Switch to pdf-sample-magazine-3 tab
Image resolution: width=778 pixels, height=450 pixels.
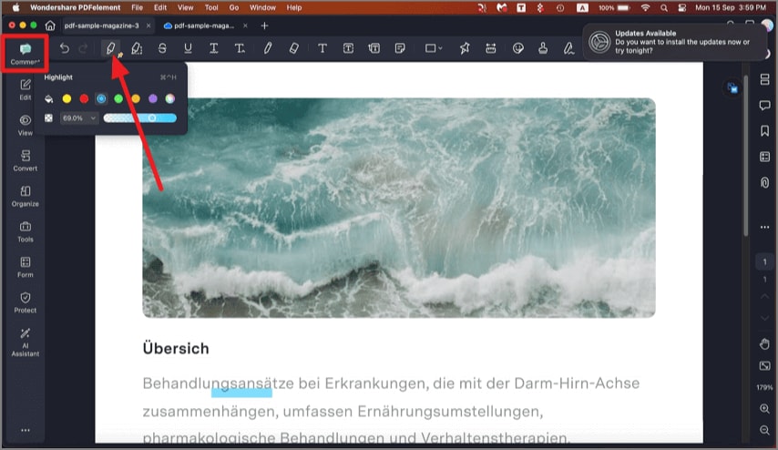pos(102,26)
